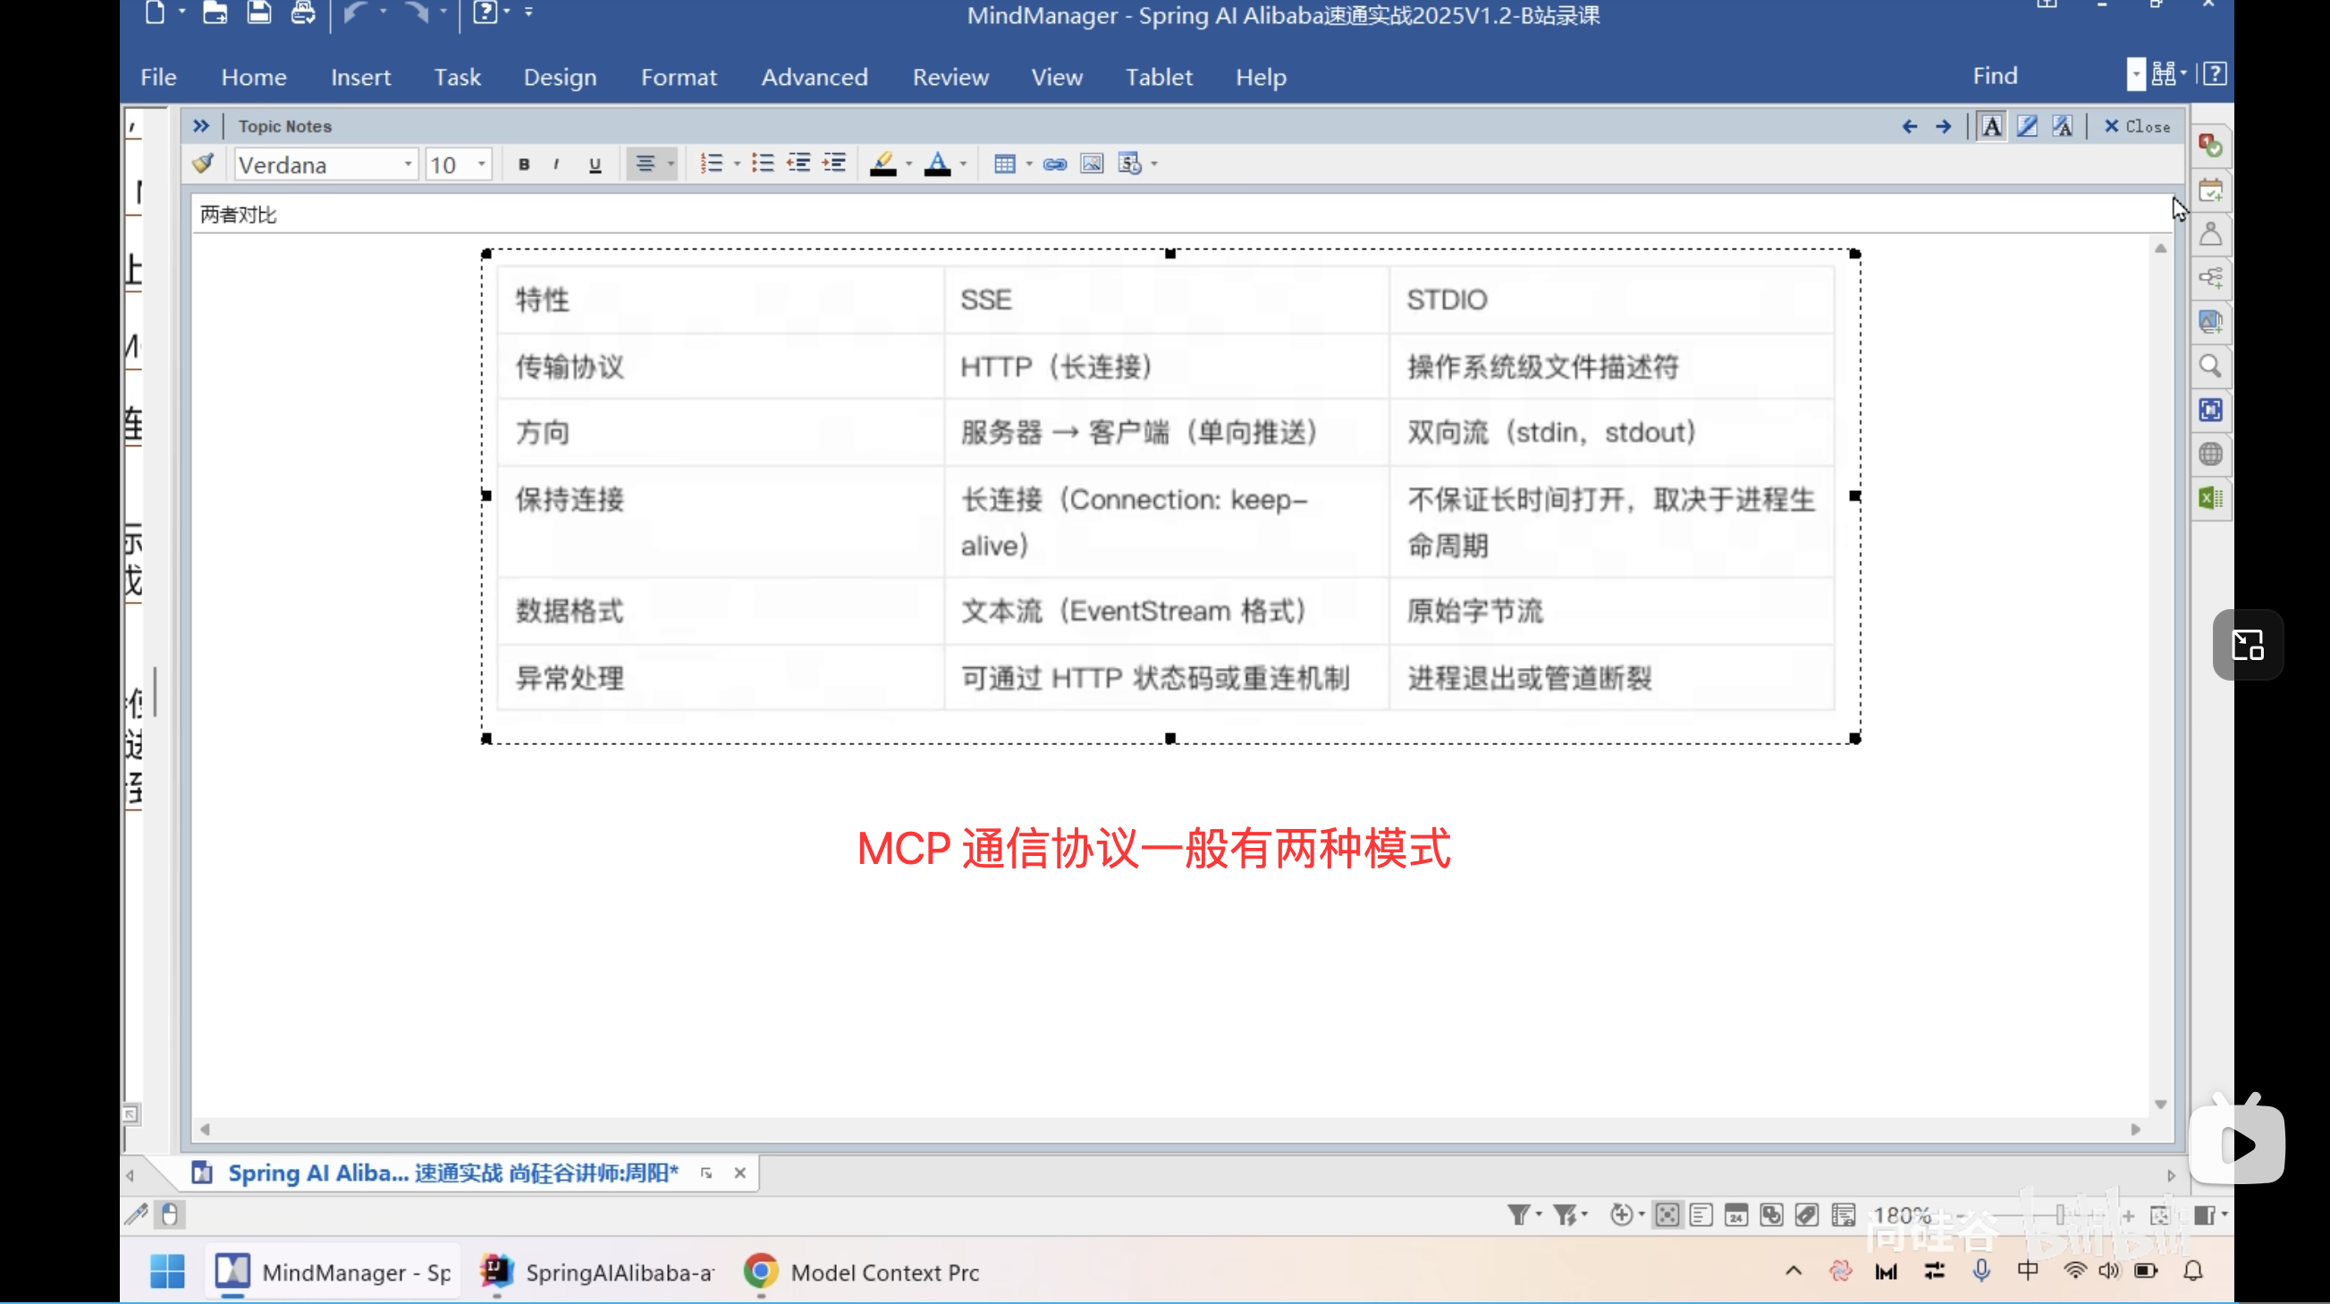Open the Insert ribbon tab
Screen dimensions: 2330x1304
pyautogui.click(x=361, y=77)
